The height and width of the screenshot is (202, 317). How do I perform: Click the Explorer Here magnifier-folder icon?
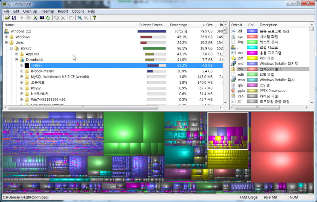pos(35,18)
